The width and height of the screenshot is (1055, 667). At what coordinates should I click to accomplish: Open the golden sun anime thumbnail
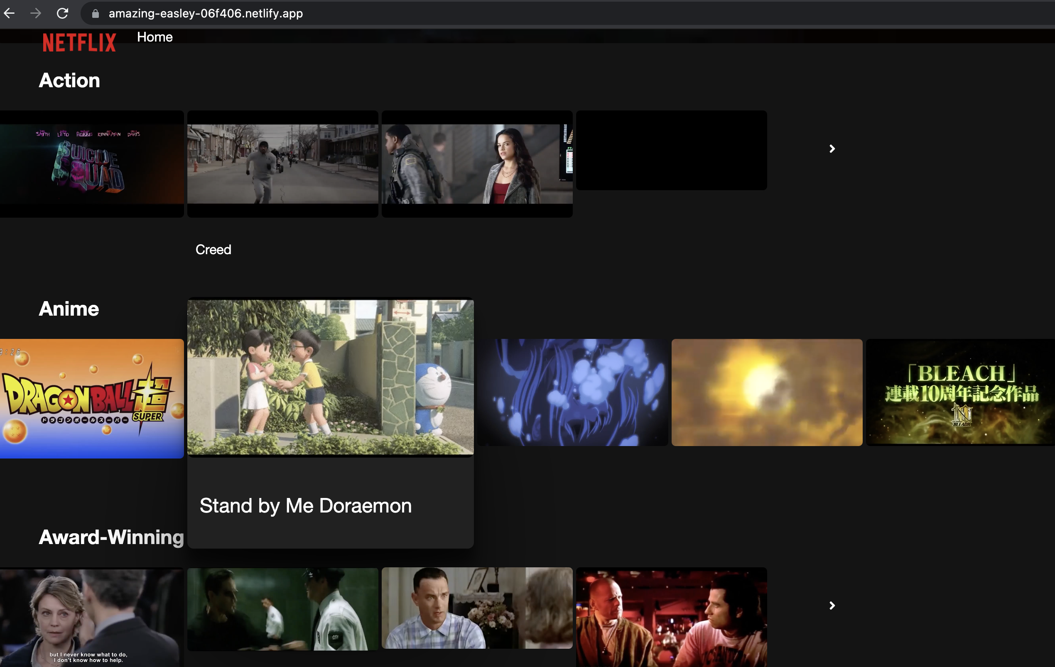[767, 392]
